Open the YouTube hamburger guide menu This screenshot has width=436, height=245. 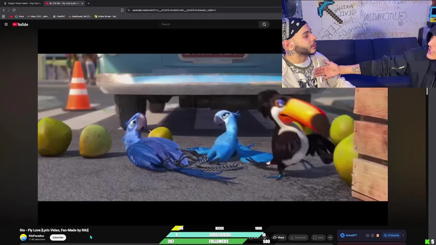(6, 24)
